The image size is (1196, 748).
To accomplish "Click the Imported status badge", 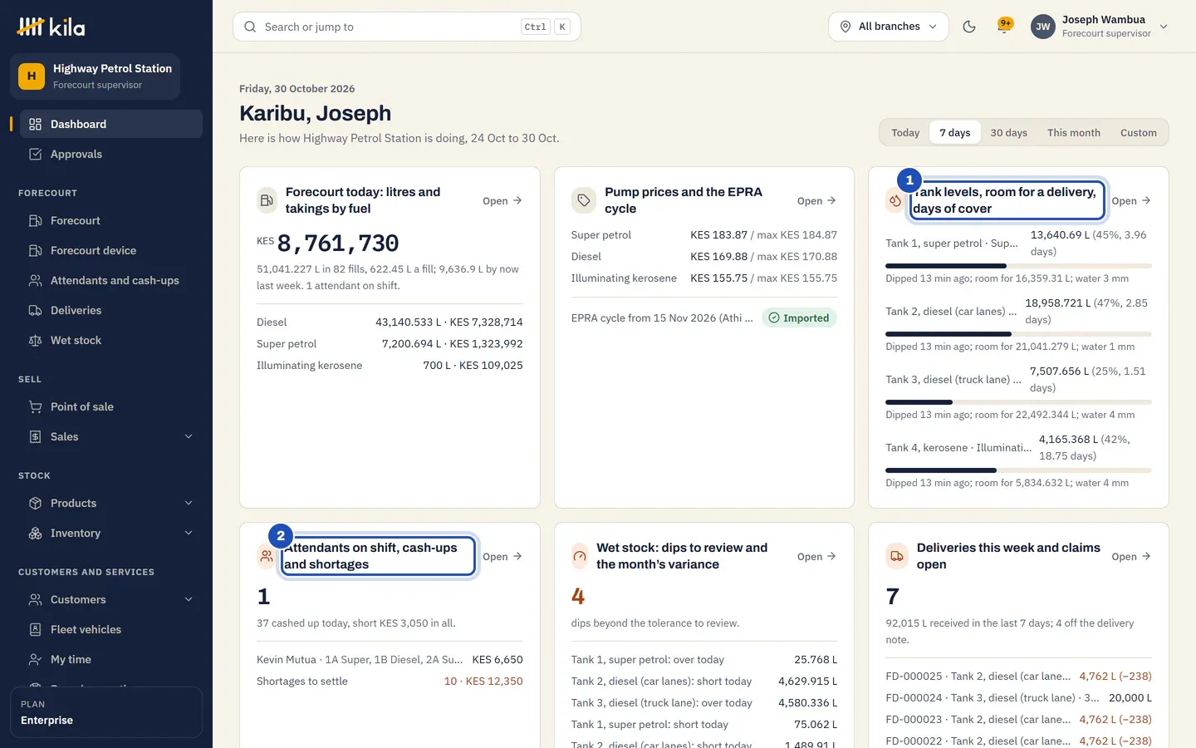I will click(799, 317).
